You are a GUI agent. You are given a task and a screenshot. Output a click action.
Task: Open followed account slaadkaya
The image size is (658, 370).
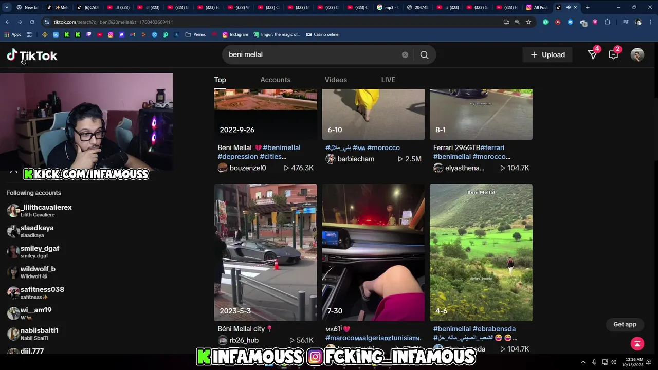click(x=30, y=231)
